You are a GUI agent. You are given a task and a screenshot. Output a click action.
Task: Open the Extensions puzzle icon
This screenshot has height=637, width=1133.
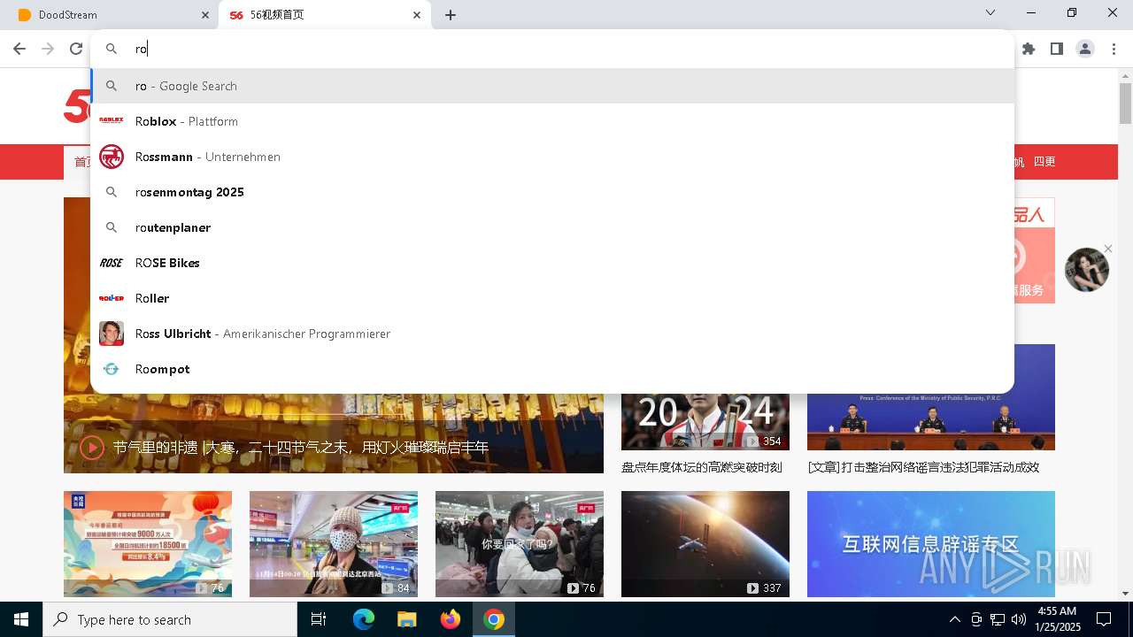point(1029,49)
